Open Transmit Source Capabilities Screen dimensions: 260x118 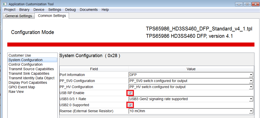(x=31, y=69)
